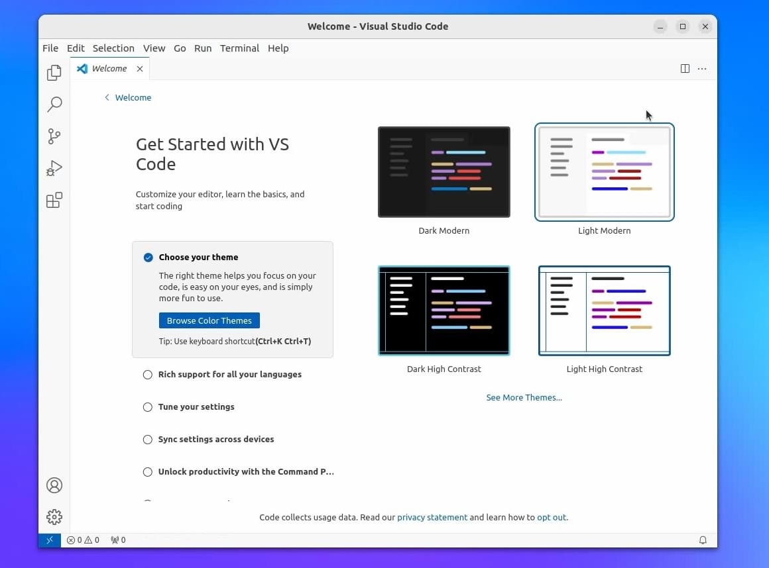Open the Accounts icon
Screen dimensions: 769x568
tap(54, 485)
